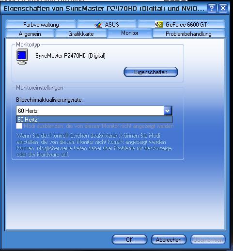Confirm with the OK button
The height and width of the screenshot is (251, 233).
(x=129, y=240)
